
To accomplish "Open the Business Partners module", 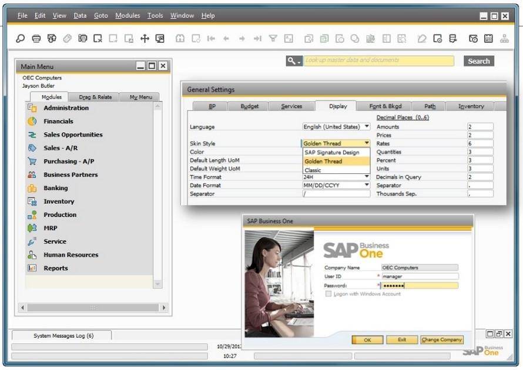I will (x=71, y=175).
